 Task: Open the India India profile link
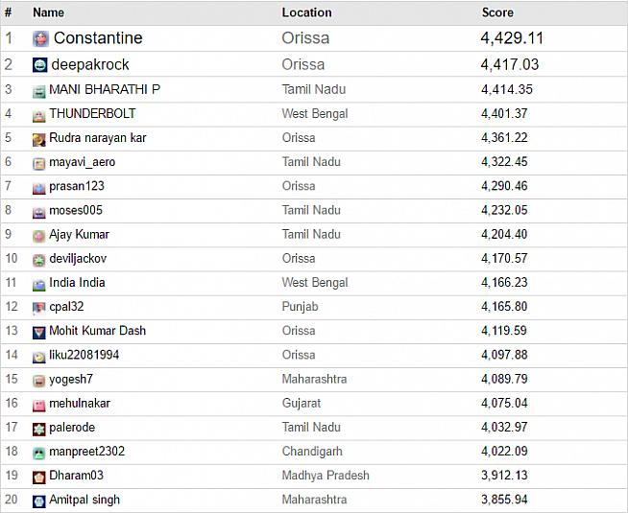click(77, 282)
